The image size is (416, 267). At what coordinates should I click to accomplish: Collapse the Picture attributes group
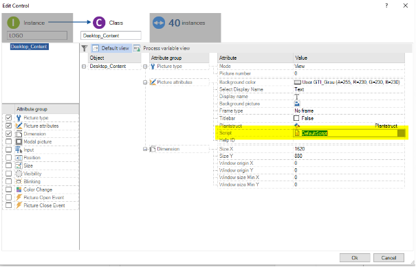click(145, 82)
